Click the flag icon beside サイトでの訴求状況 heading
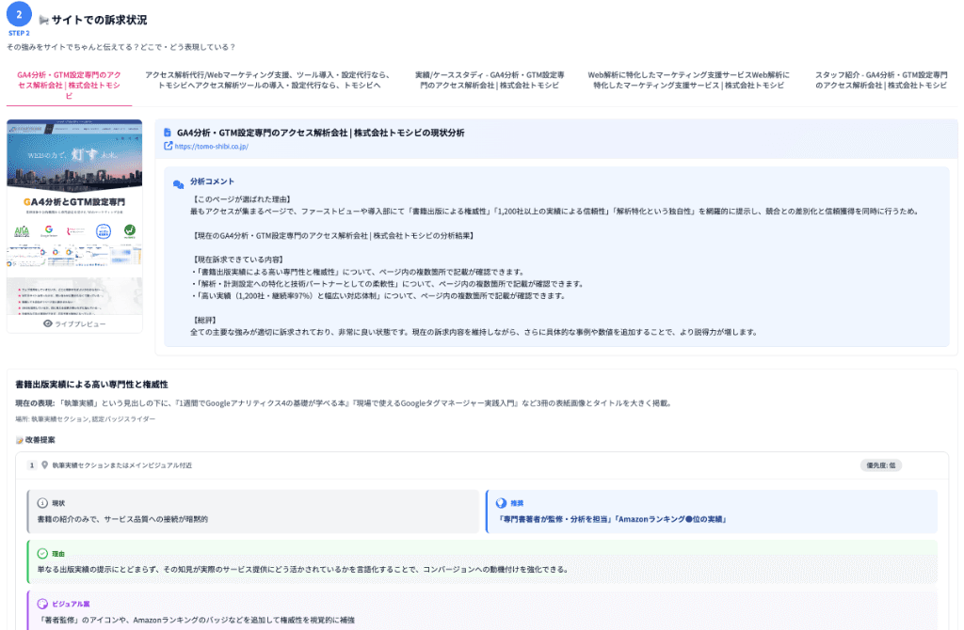Image resolution: width=964 pixels, height=630 pixels. coord(44,18)
